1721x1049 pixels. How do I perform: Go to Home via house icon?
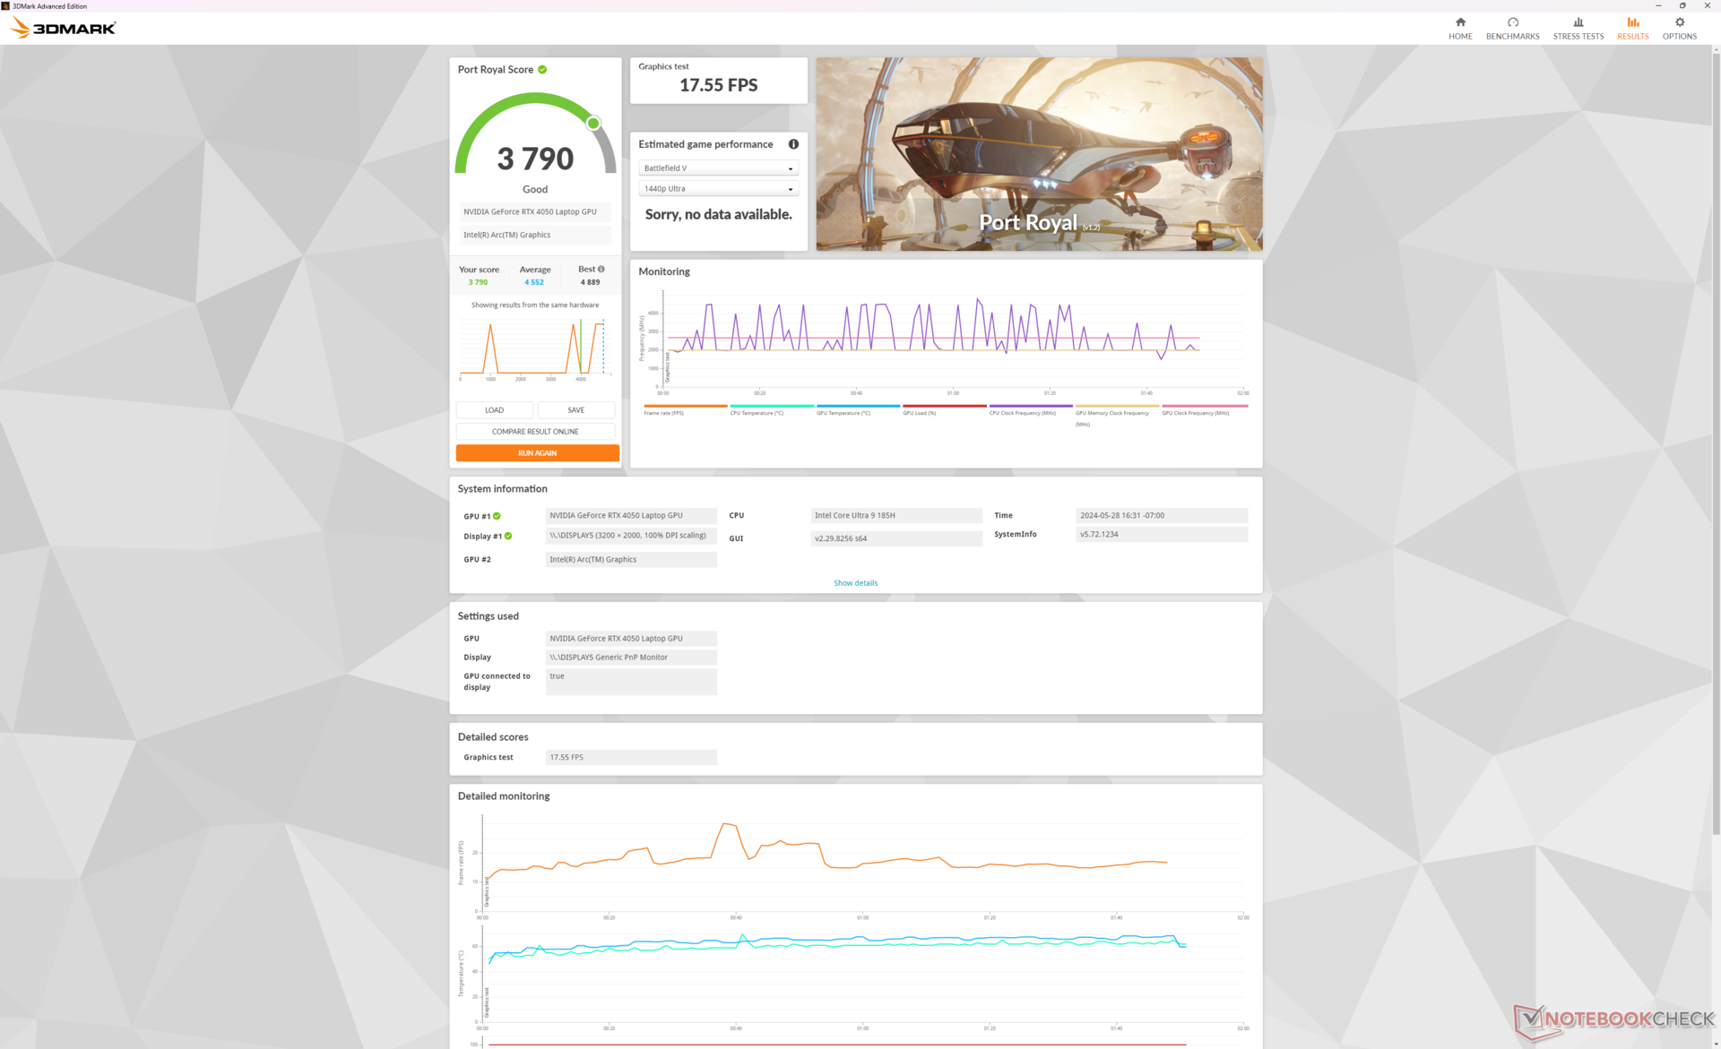tap(1460, 22)
